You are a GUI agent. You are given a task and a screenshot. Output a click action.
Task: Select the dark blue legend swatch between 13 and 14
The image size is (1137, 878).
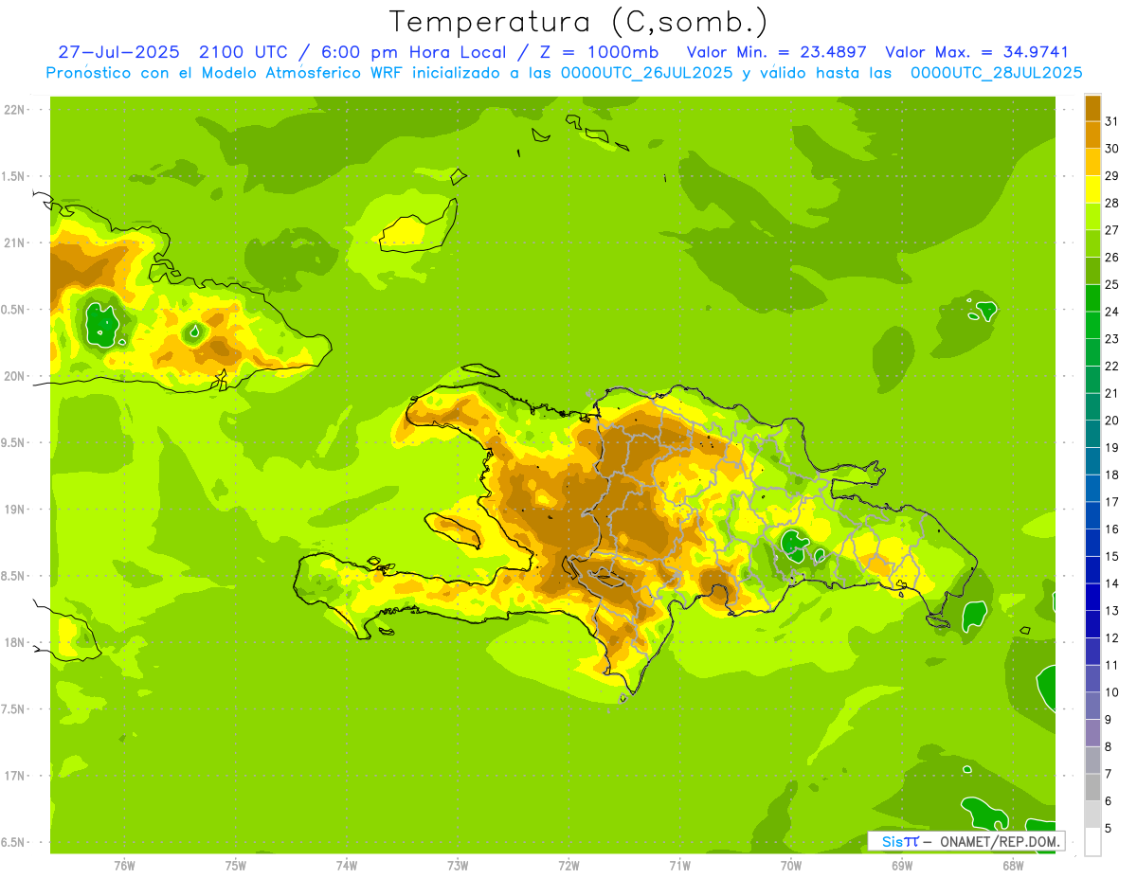point(1092,598)
